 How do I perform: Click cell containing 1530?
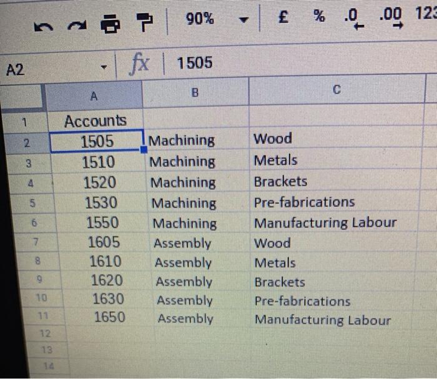101,203
